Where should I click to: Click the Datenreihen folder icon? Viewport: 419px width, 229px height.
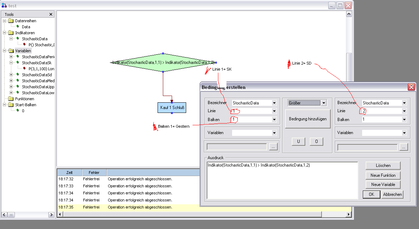pos(11,21)
